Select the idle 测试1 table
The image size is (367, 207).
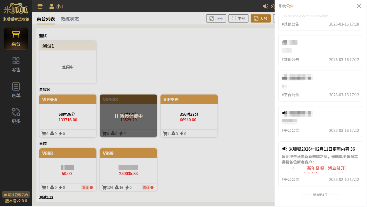(68, 62)
